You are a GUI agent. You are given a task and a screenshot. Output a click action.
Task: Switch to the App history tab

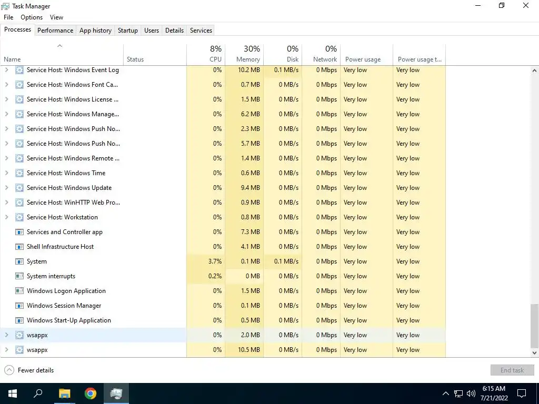[96, 30]
